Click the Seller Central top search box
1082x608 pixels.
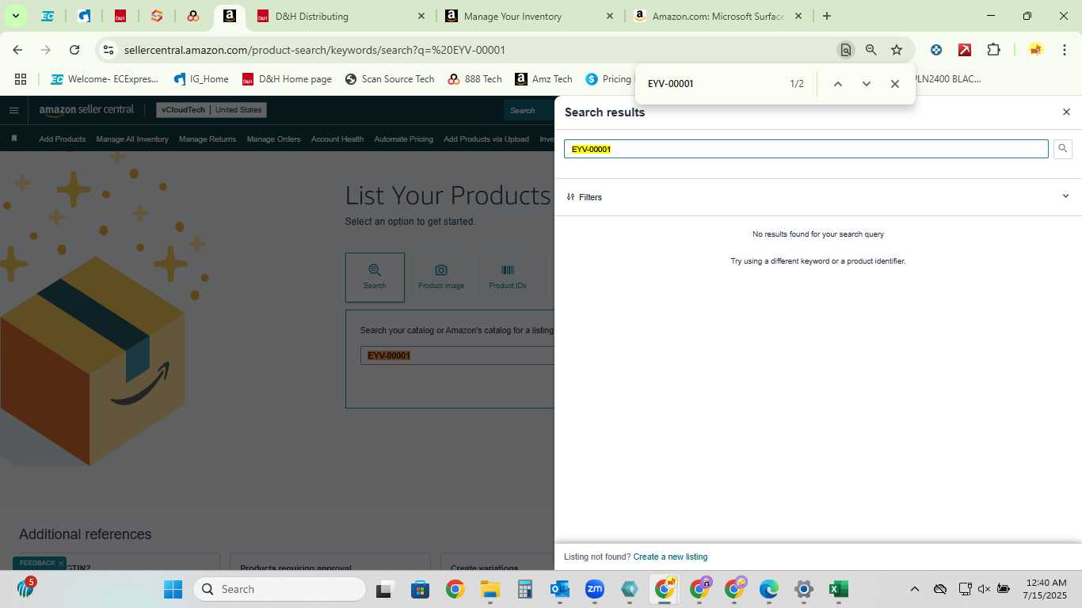pos(529,110)
